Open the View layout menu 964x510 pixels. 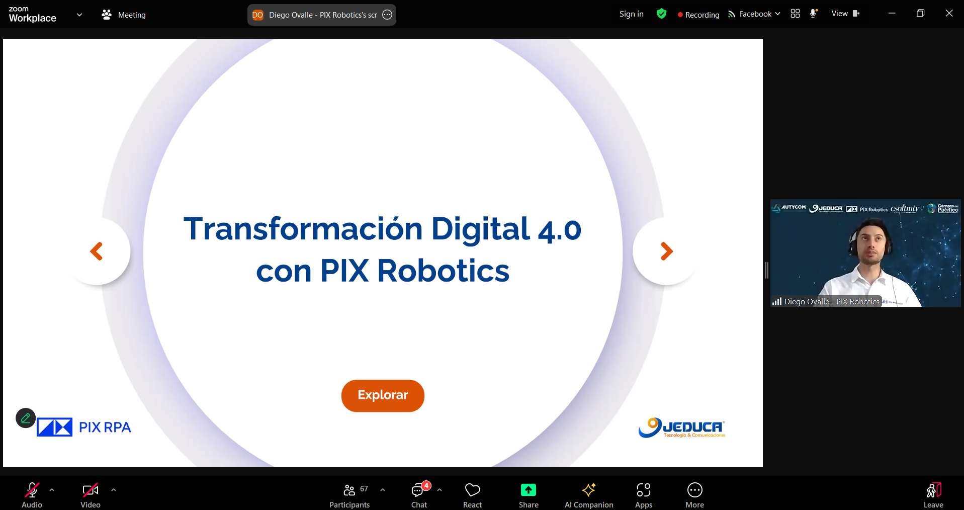click(845, 14)
